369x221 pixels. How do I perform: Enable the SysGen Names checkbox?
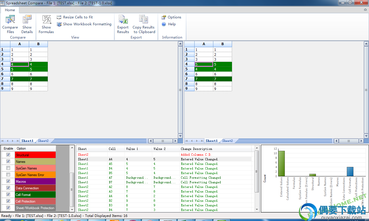coord(8,168)
